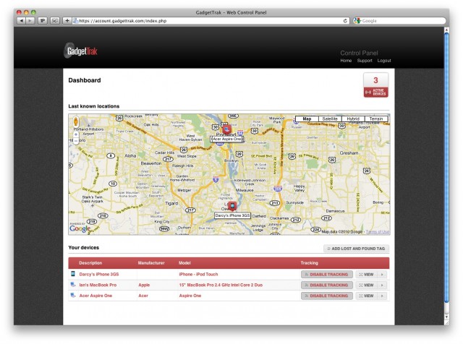Switch the map to Terrain view
Viewport: 463px width, 344px height.
point(376,119)
